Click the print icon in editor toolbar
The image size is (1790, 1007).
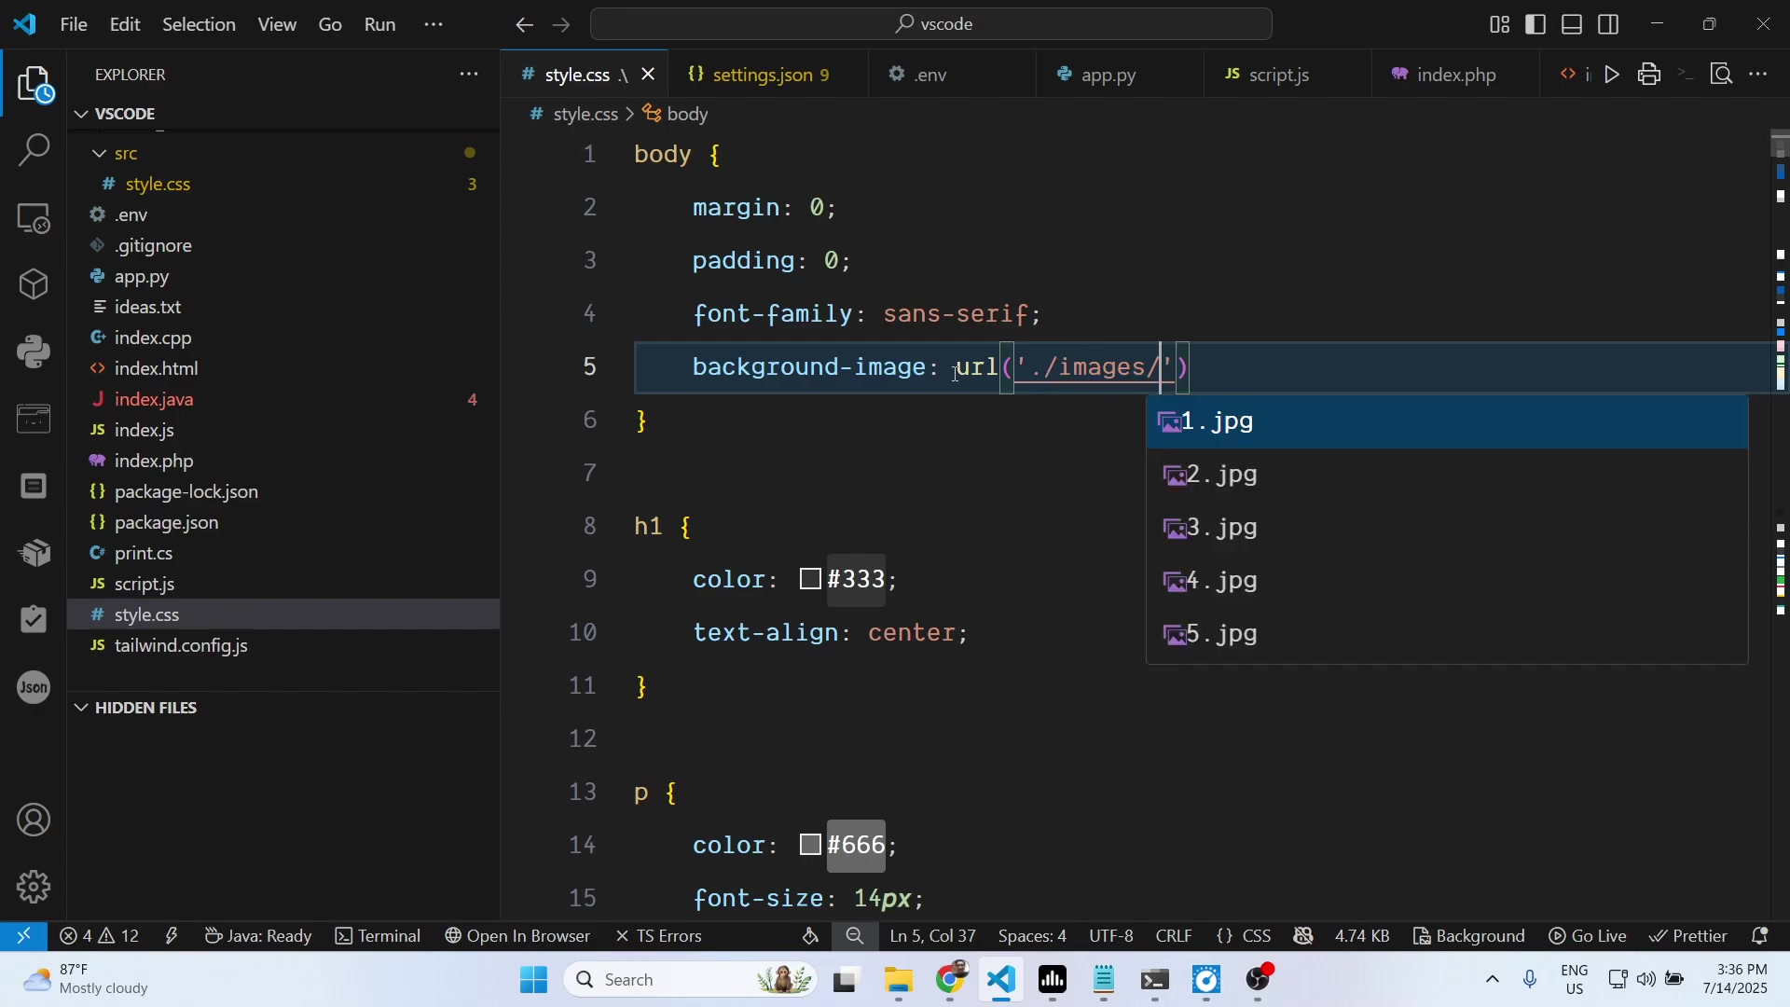pos(1650,75)
